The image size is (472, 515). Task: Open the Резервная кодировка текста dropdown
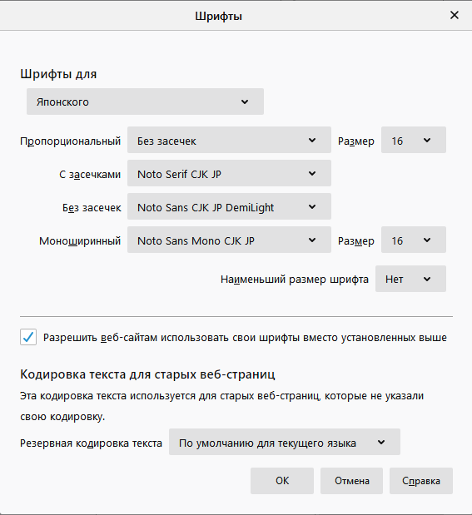pos(285,442)
